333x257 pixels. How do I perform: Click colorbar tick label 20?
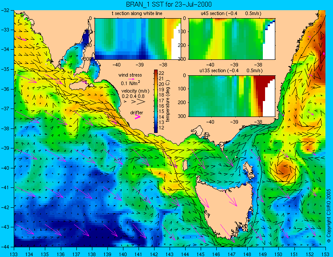[x=162, y=84]
